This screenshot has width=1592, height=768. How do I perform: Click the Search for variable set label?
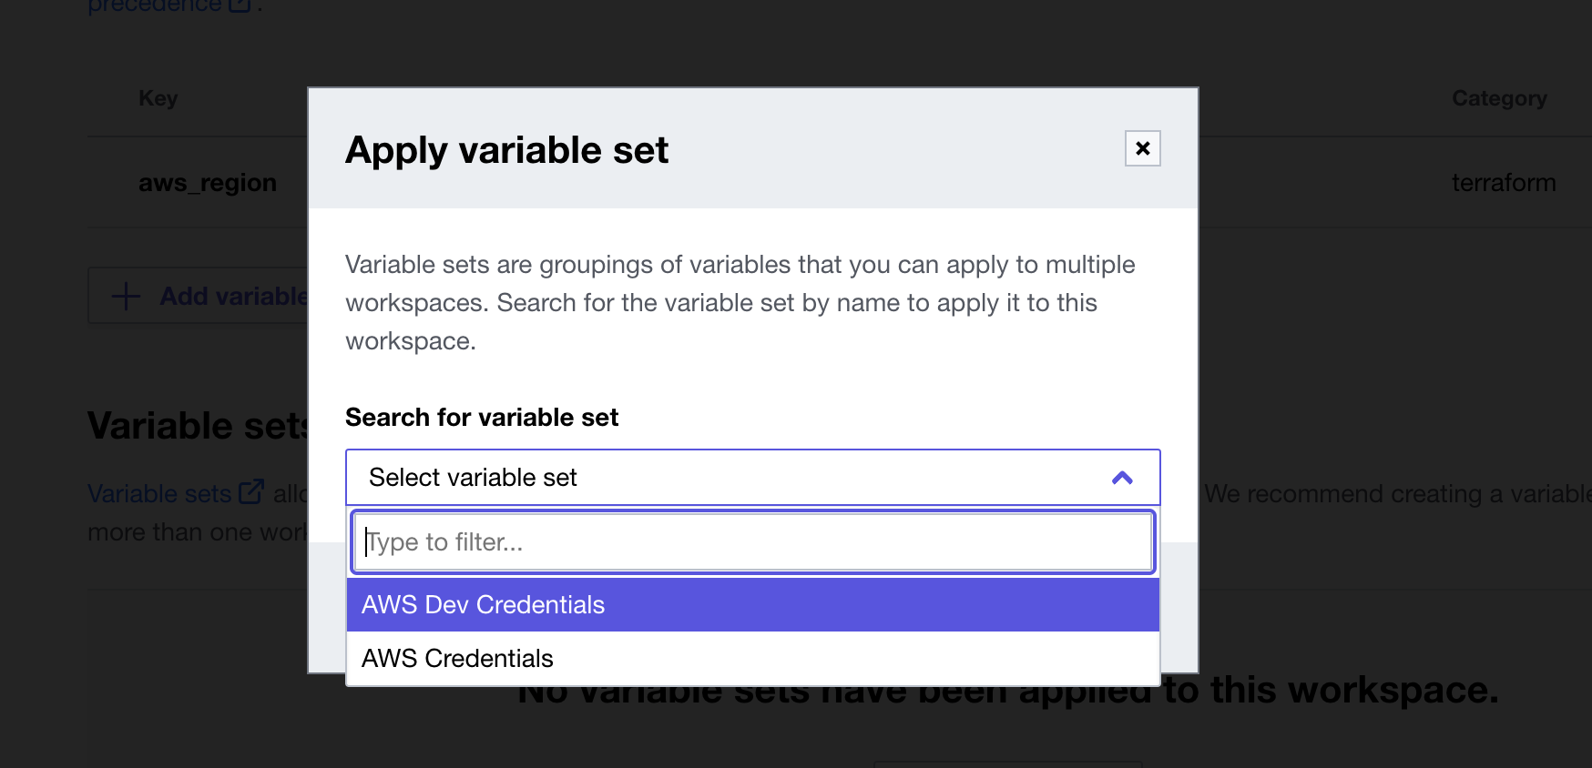[x=482, y=418]
